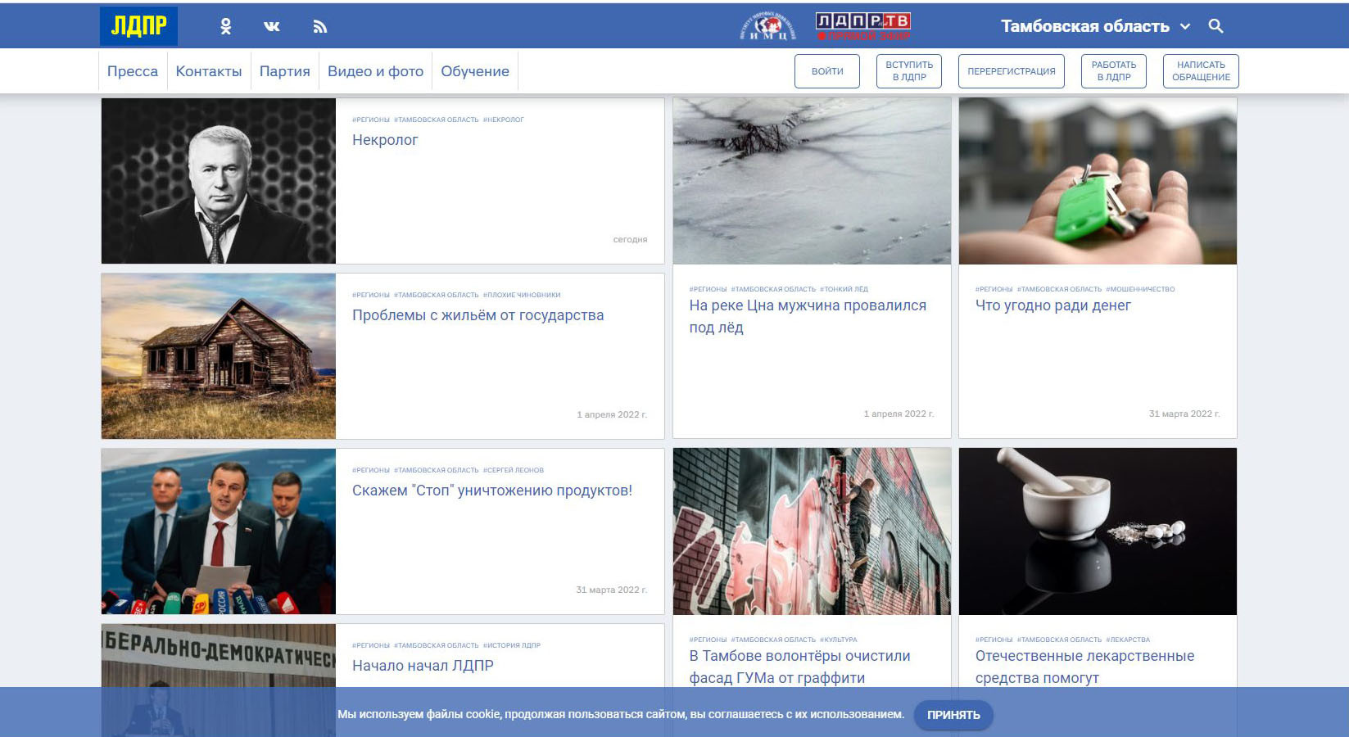The height and width of the screenshot is (737, 1349).
Task: Click the RSS feed icon
Action: pos(320,26)
